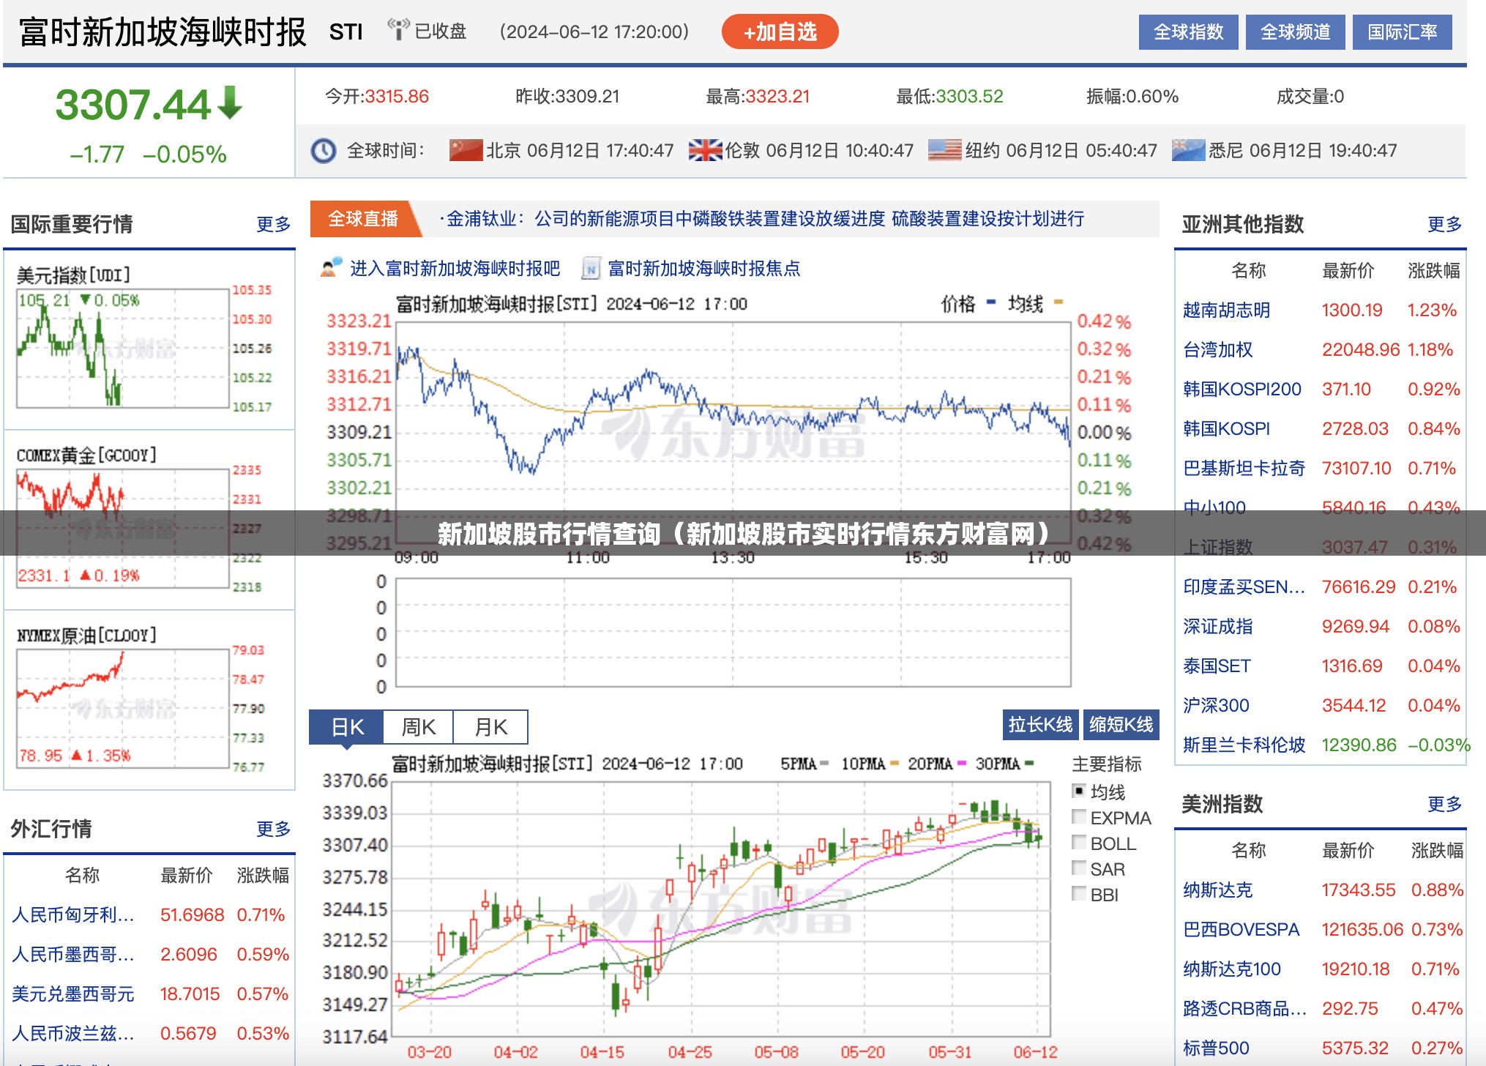Open 深证成指 index link

(1218, 627)
